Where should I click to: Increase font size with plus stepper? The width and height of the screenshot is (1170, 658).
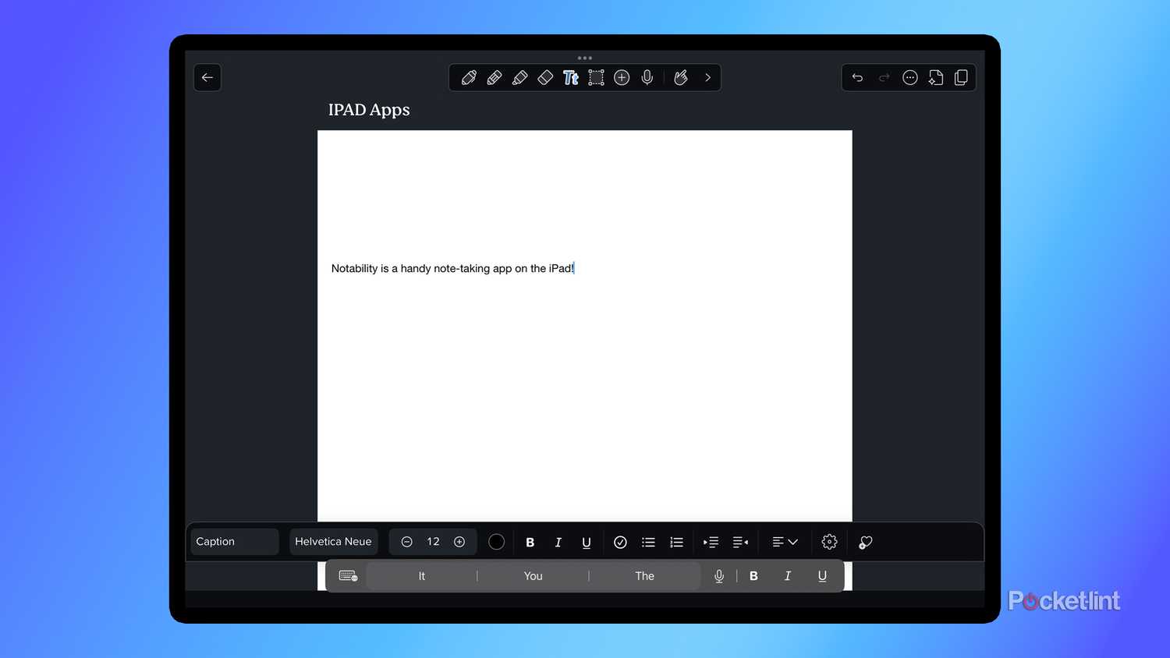coord(459,543)
